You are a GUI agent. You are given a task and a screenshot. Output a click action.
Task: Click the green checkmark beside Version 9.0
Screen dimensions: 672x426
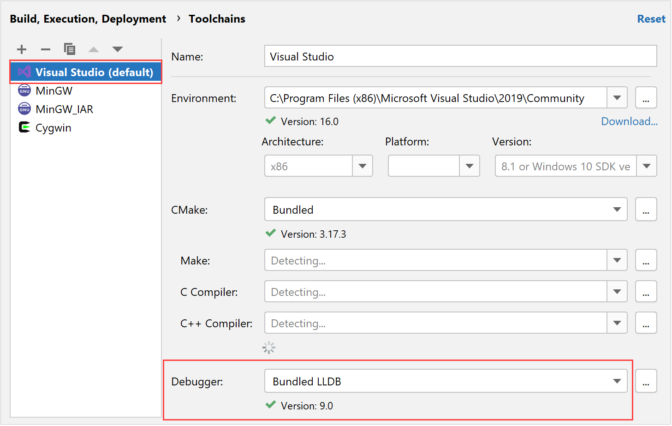pyautogui.click(x=271, y=405)
